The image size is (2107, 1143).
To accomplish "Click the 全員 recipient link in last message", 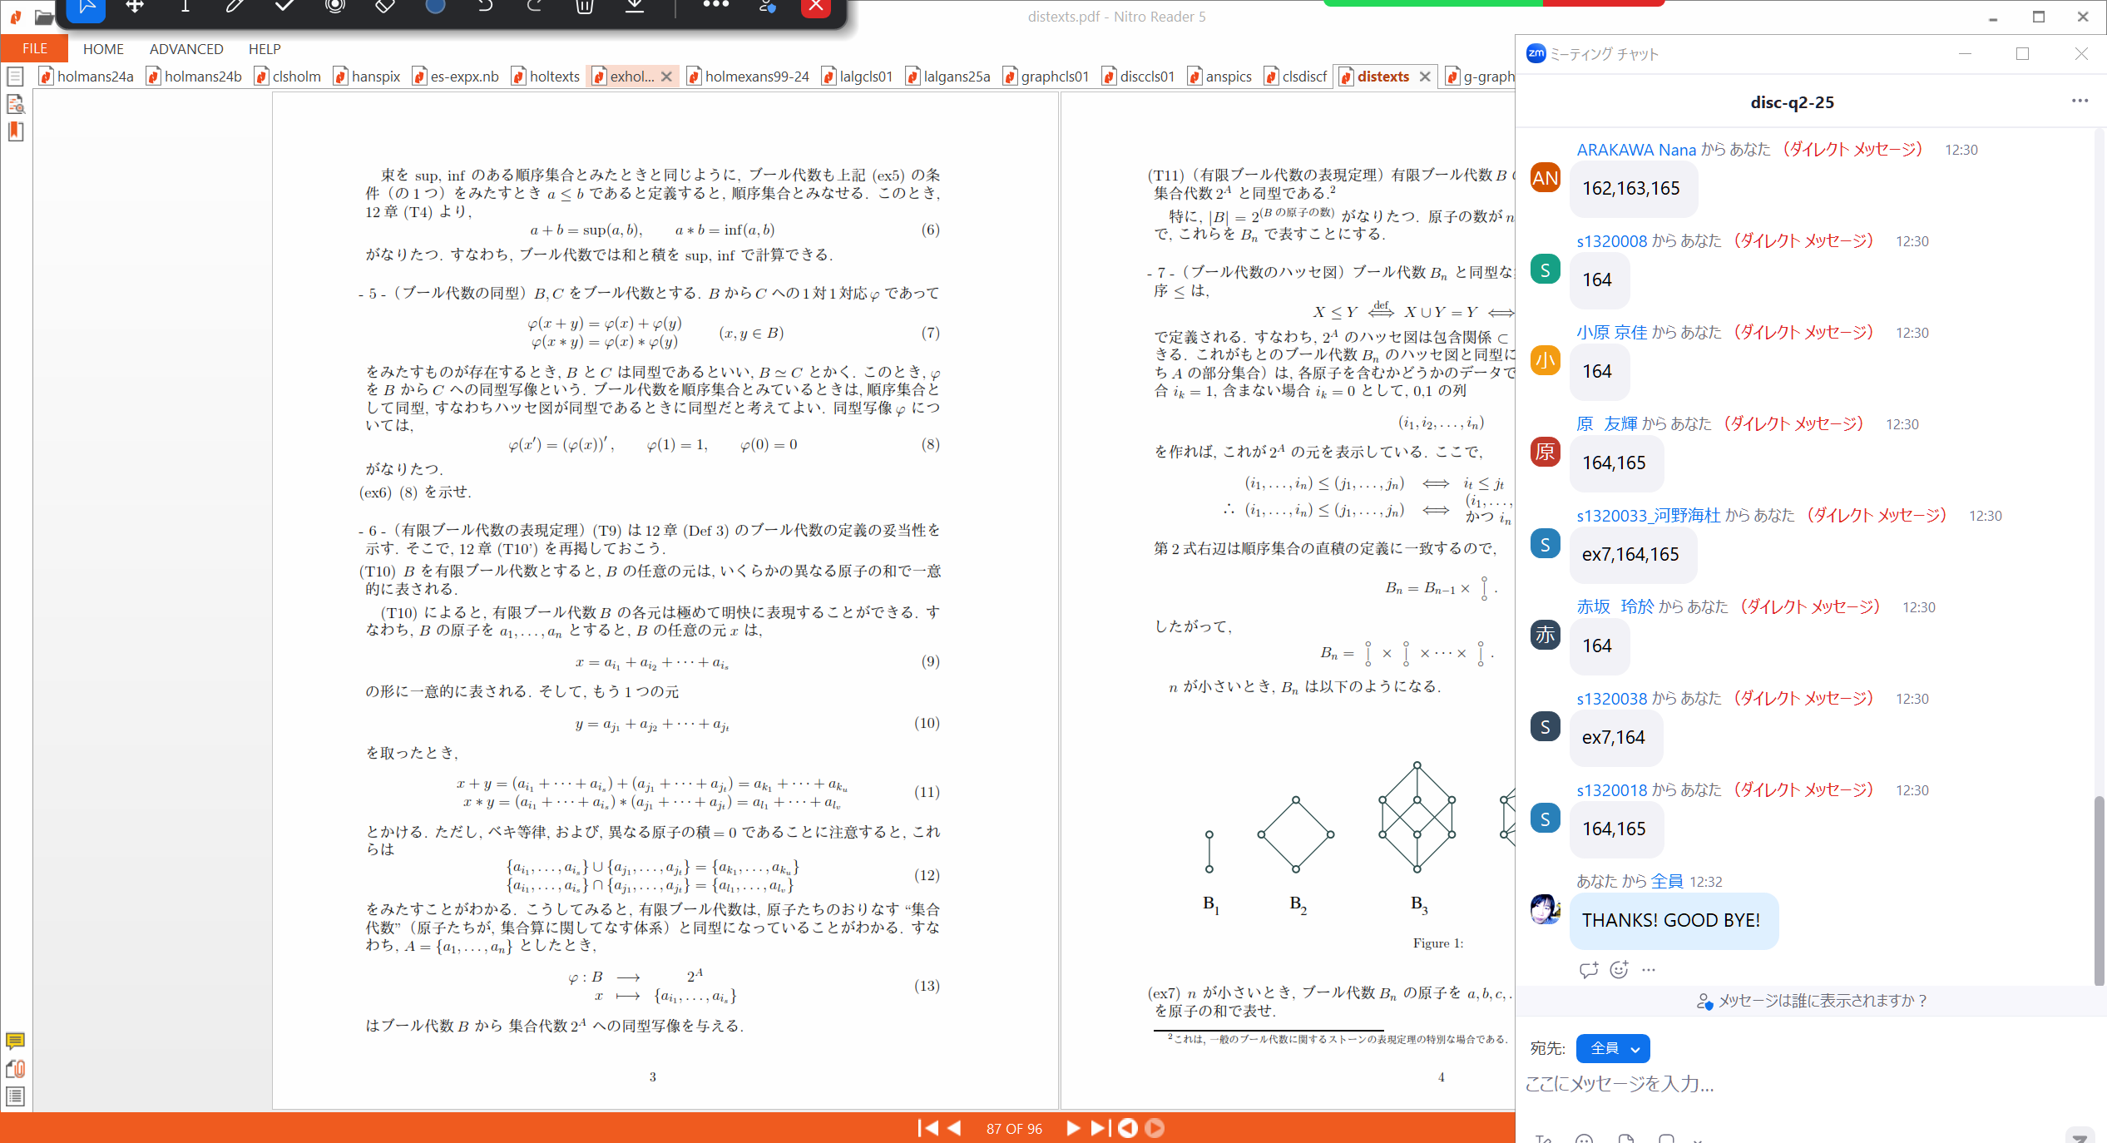I will click(x=1667, y=881).
